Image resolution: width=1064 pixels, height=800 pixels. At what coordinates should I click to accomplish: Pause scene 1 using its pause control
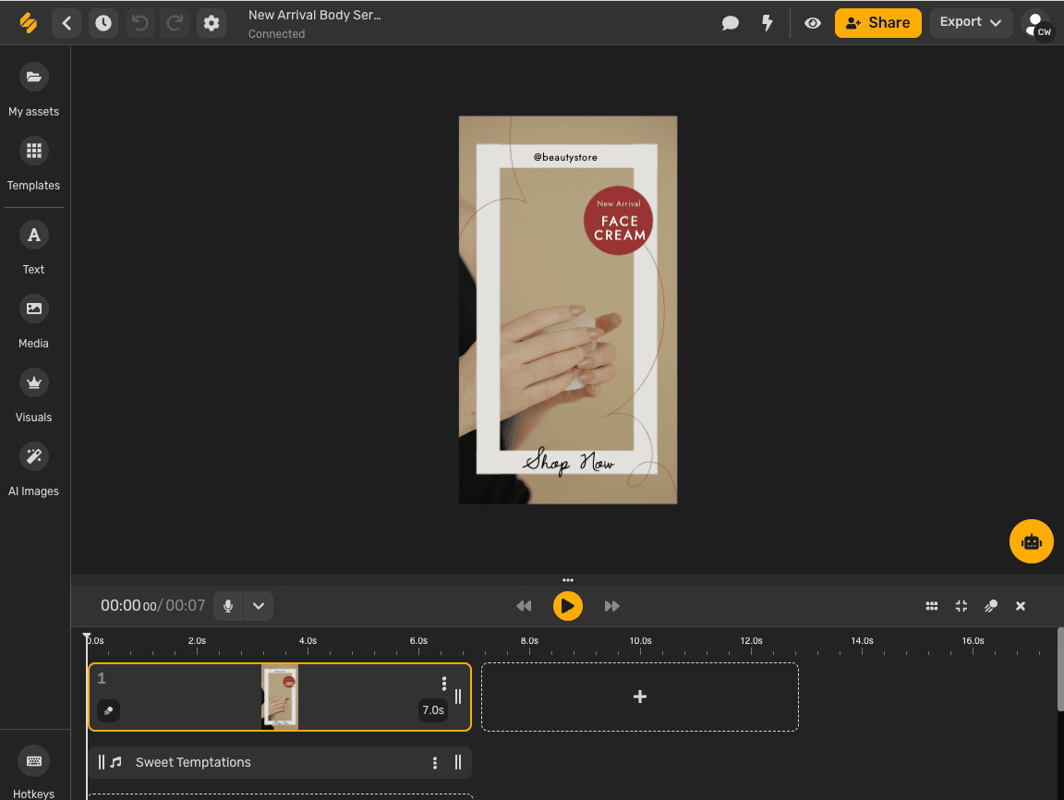(457, 697)
